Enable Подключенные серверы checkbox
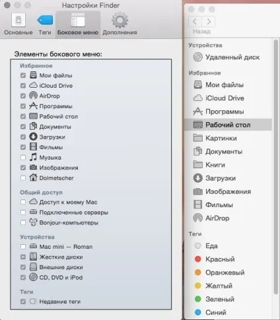Image resolution: width=280 pixels, height=320 pixels. 23,212
